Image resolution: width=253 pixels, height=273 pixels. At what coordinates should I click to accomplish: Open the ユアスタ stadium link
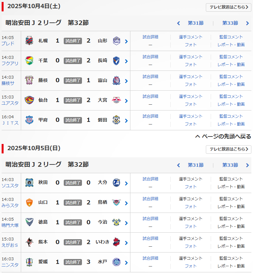coord(10,103)
